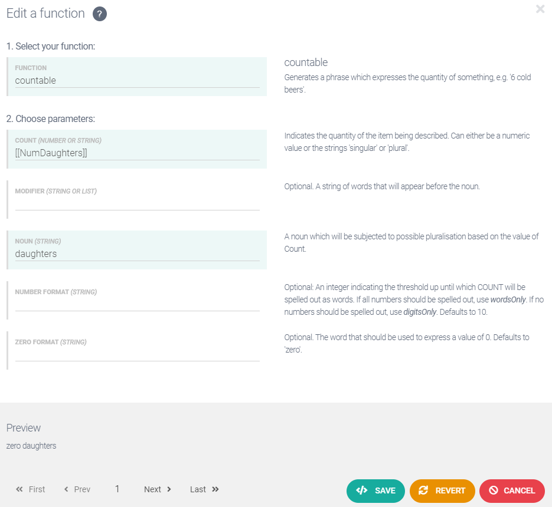Click the code icon on Save button

click(x=362, y=490)
